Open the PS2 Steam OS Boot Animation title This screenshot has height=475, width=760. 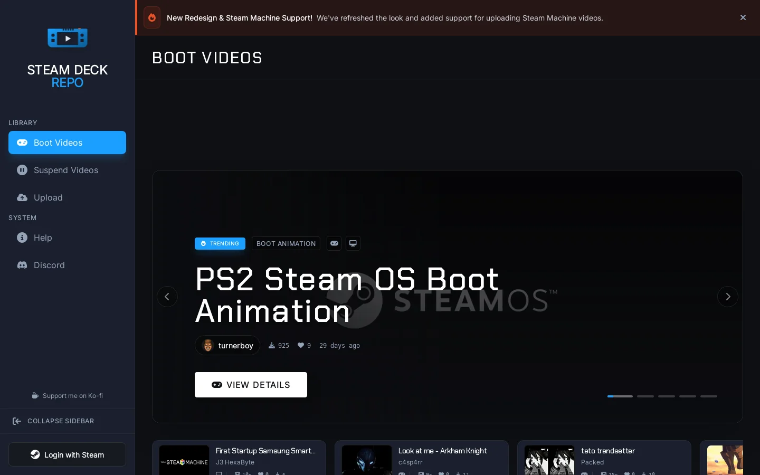(x=347, y=294)
